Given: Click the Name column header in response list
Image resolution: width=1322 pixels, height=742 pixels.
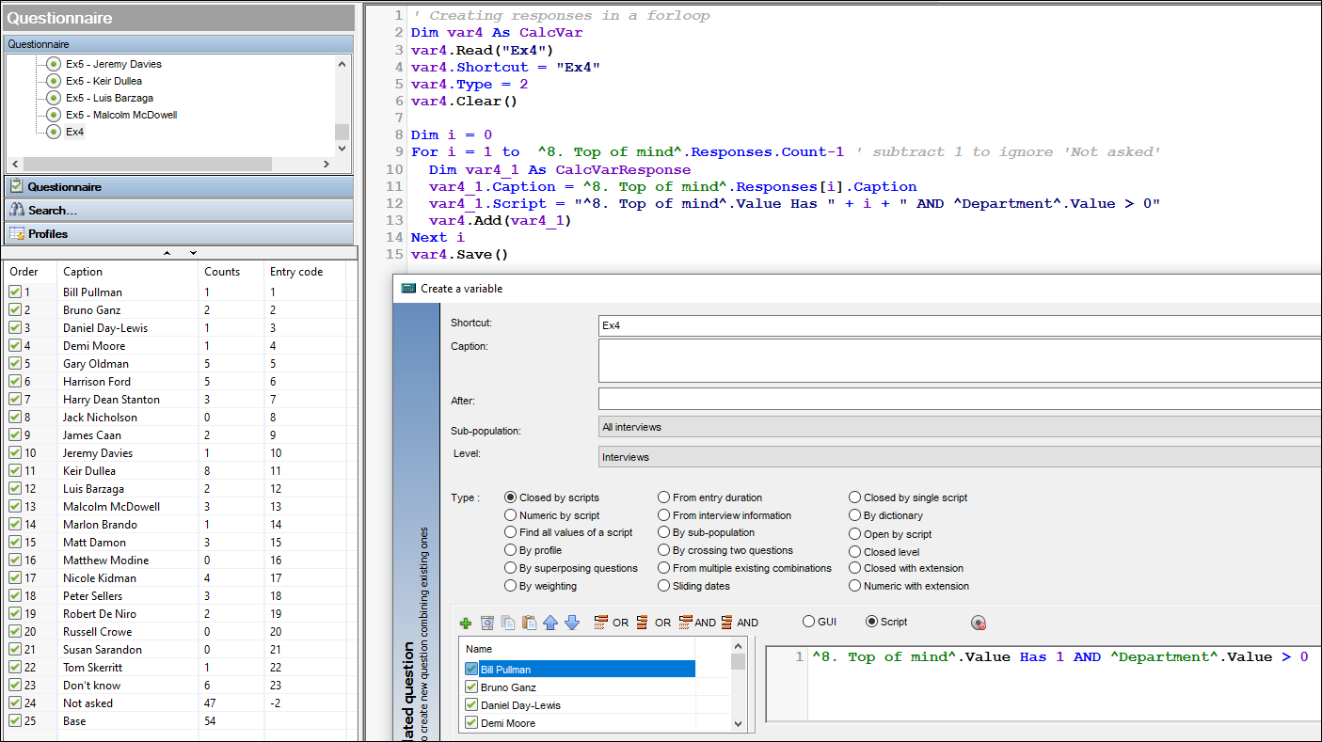Looking at the screenshot, I should click(577, 649).
